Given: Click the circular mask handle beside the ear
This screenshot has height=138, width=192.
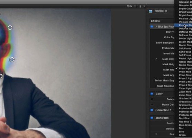Looking at the screenshot, I should click(12, 59).
